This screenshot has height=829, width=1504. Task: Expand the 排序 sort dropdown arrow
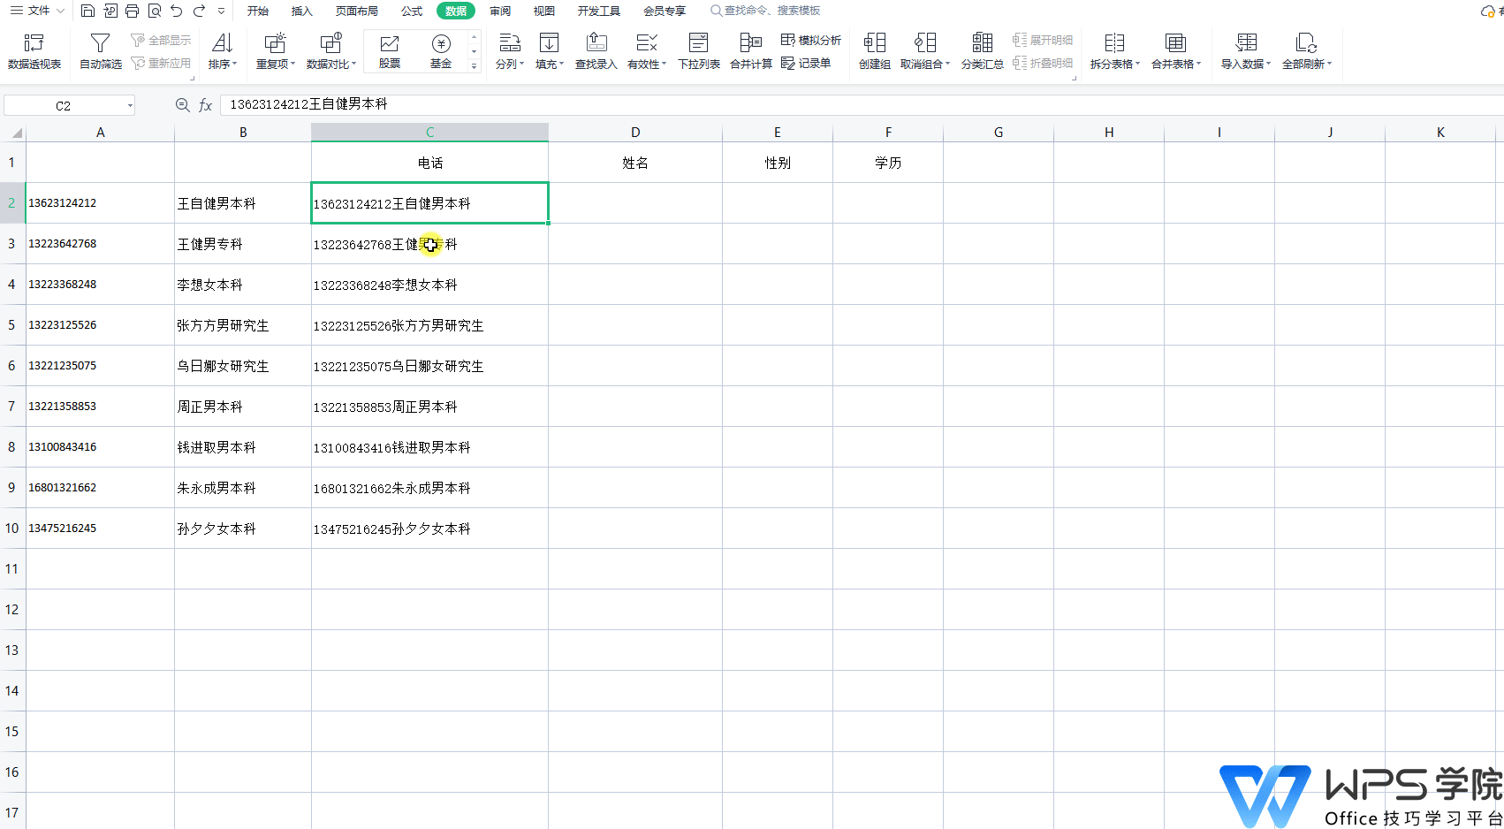point(234,64)
